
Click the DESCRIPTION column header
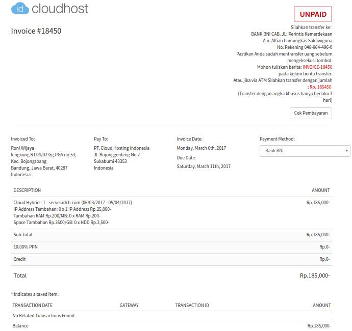(27, 190)
